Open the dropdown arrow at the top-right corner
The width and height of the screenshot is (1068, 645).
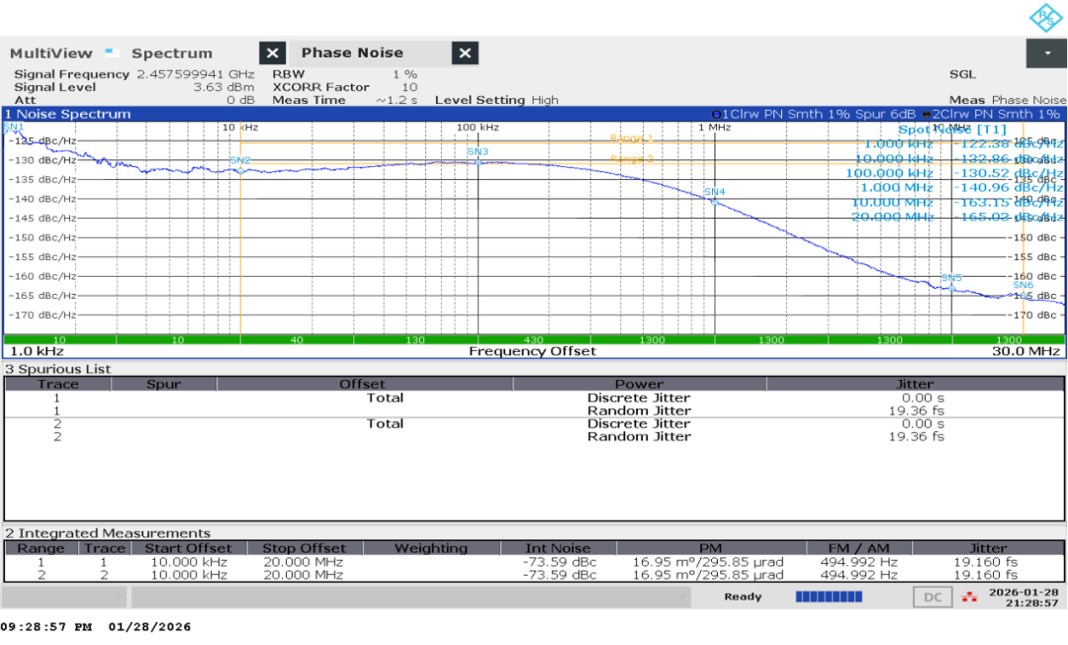click(x=1047, y=53)
